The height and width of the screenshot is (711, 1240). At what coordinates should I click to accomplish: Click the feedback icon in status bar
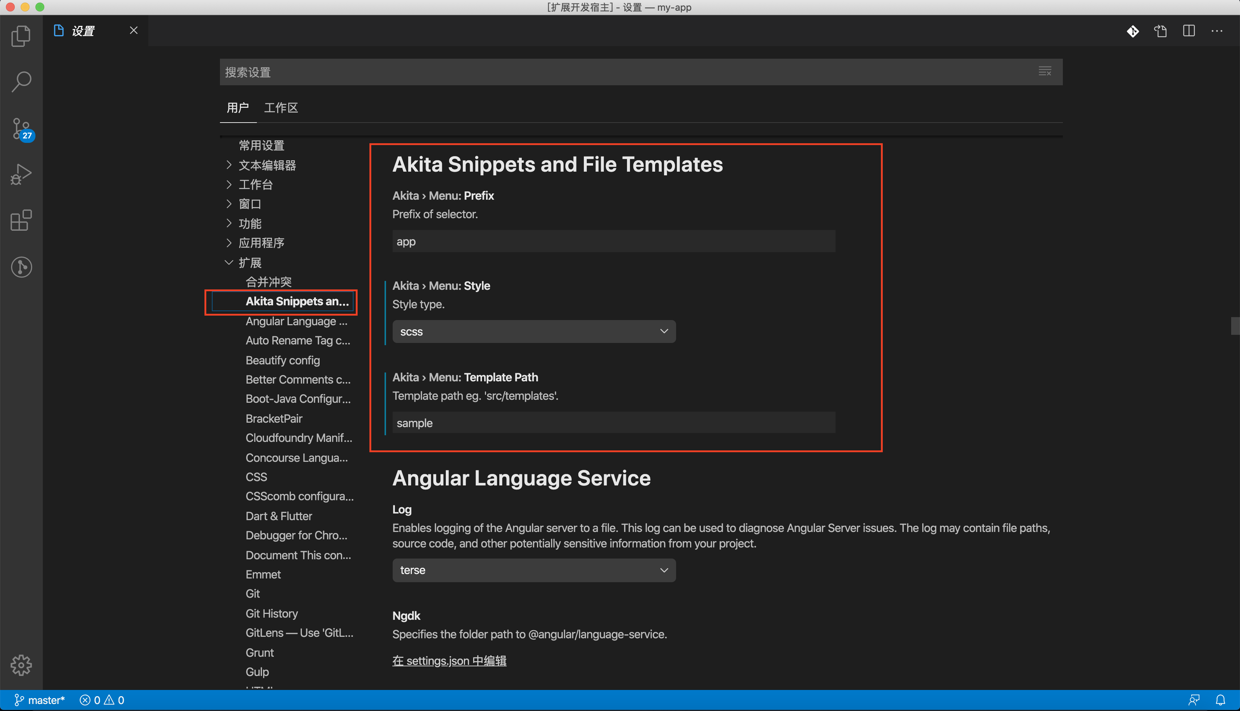click(x=1194, y=700)
